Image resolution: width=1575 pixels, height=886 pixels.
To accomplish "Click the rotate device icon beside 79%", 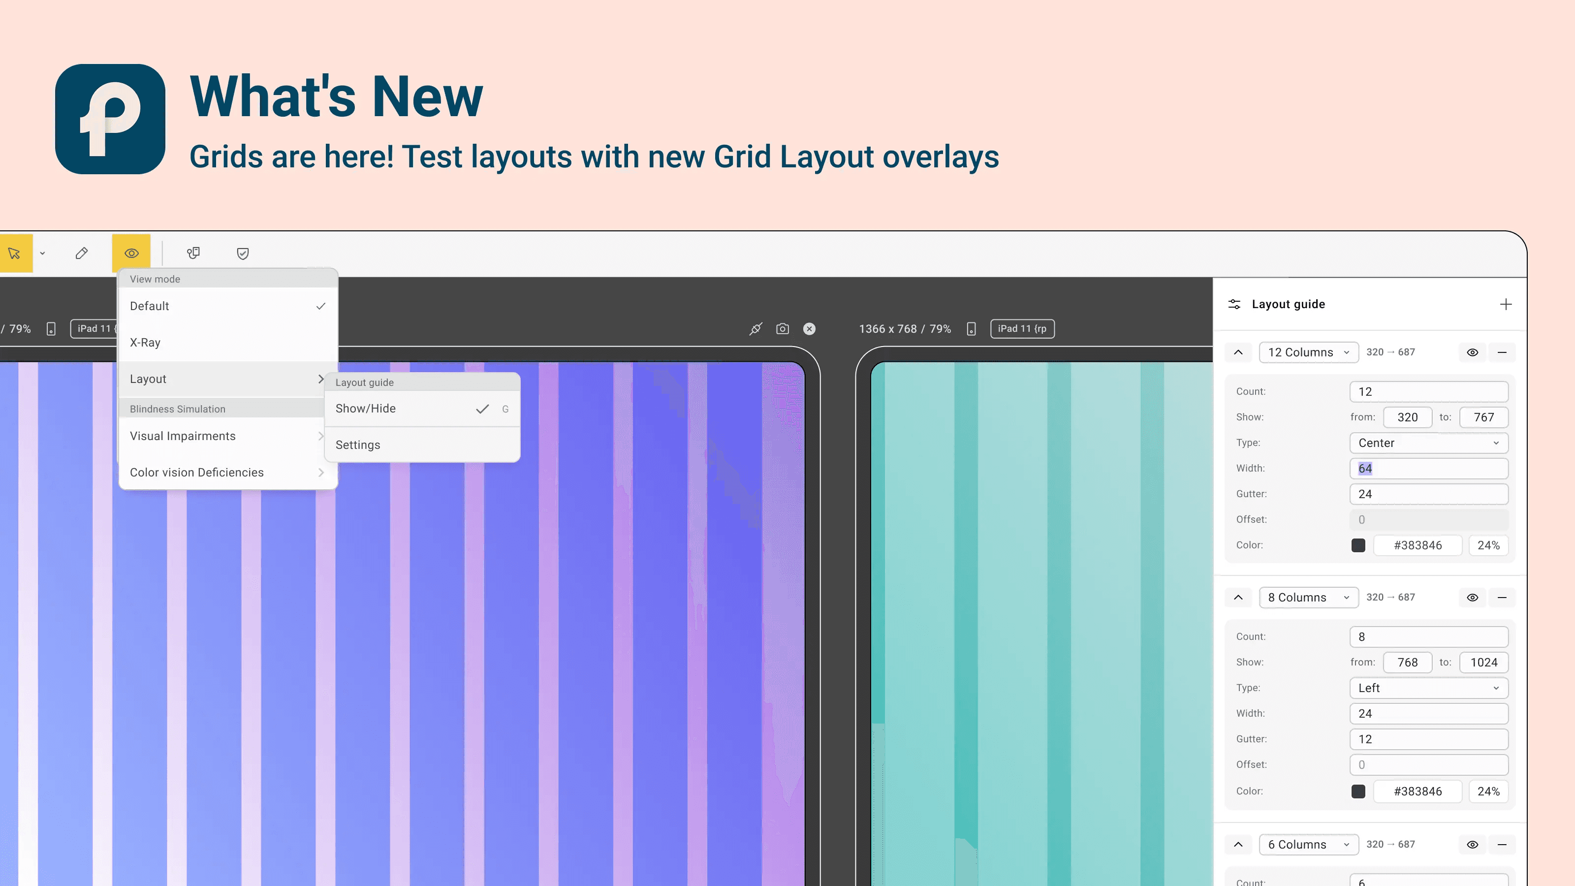I will 971,329.
